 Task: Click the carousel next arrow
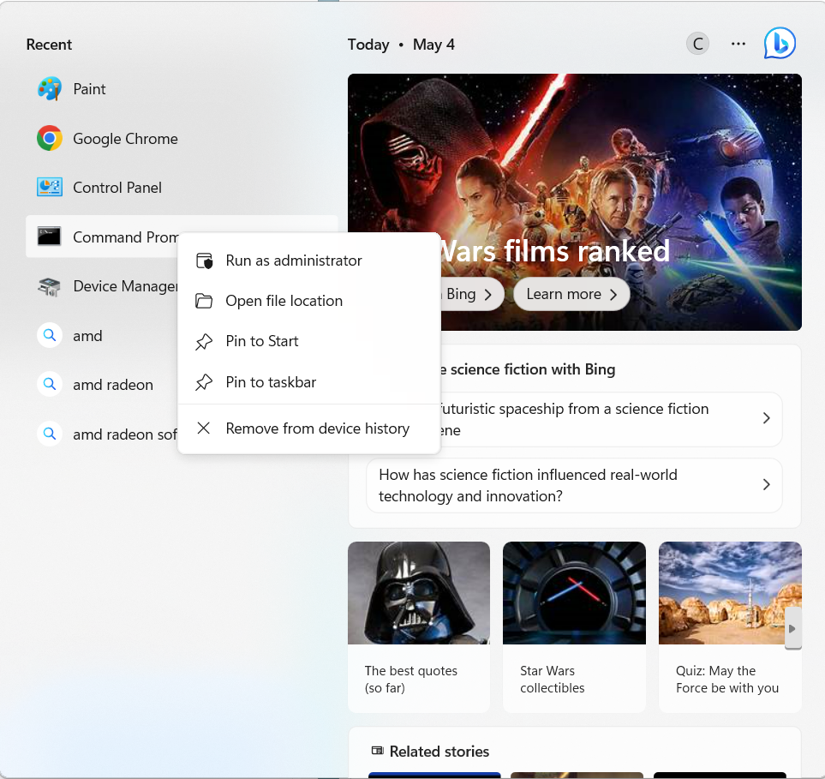(792, 629)
